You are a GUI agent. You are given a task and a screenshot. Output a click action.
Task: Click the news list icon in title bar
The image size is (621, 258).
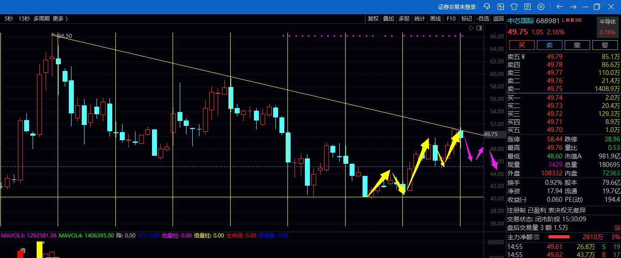coord(528,7)
